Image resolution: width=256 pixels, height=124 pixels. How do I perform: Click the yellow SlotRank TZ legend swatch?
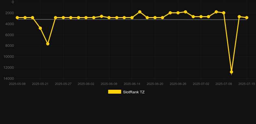tap(115, 92)
